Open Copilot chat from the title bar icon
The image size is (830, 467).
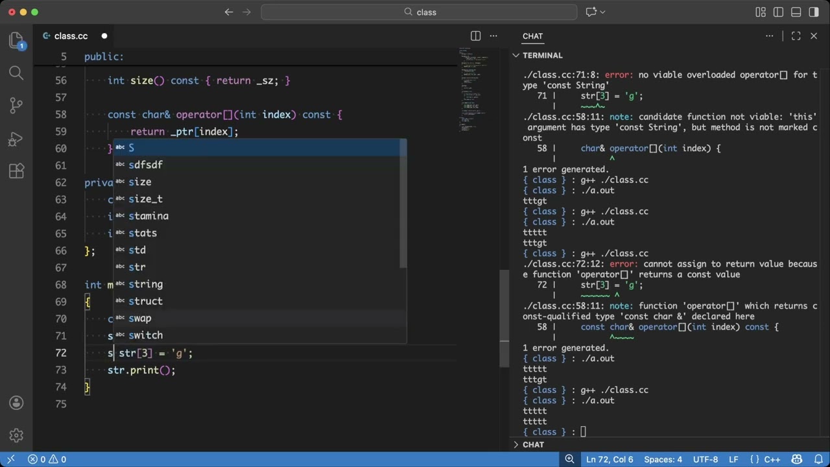tap(591, 12)
